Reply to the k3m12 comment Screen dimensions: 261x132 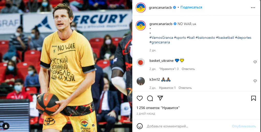click(x=185, y=88)
